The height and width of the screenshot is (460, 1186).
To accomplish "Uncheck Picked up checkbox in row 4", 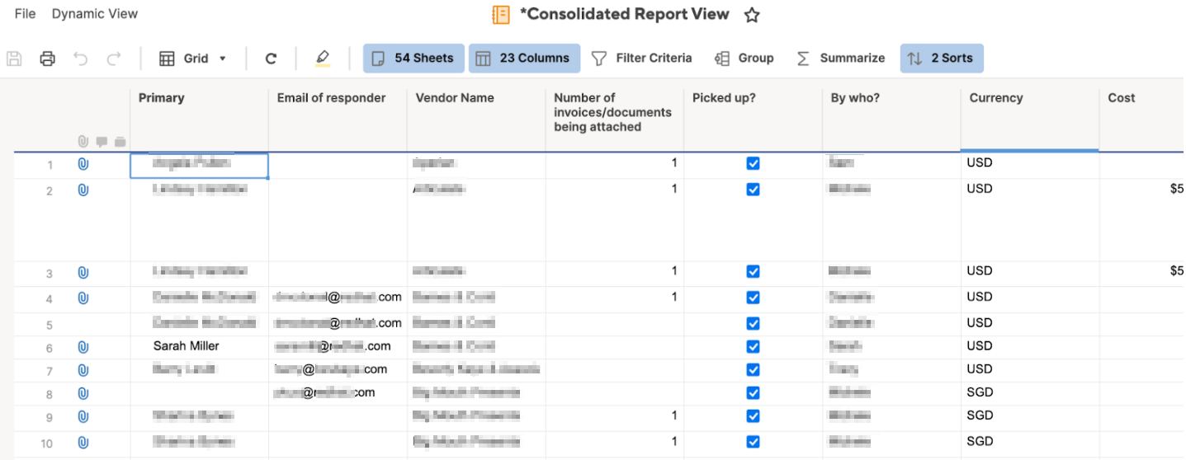I will point(753,298).
